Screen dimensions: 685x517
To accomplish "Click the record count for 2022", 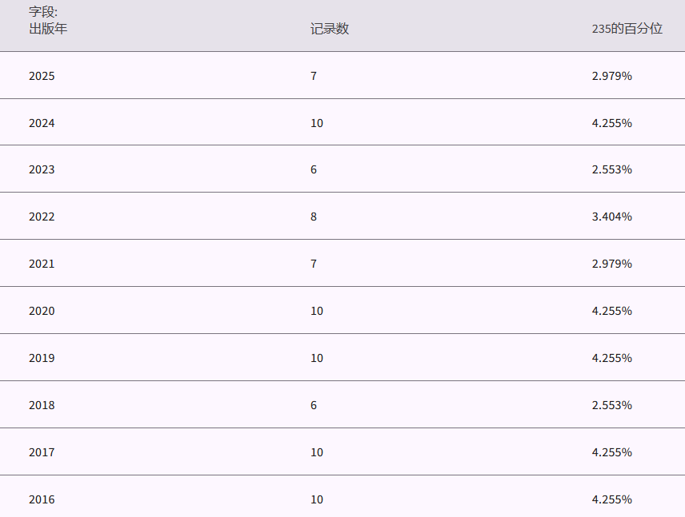I will [x=314, y=217].
